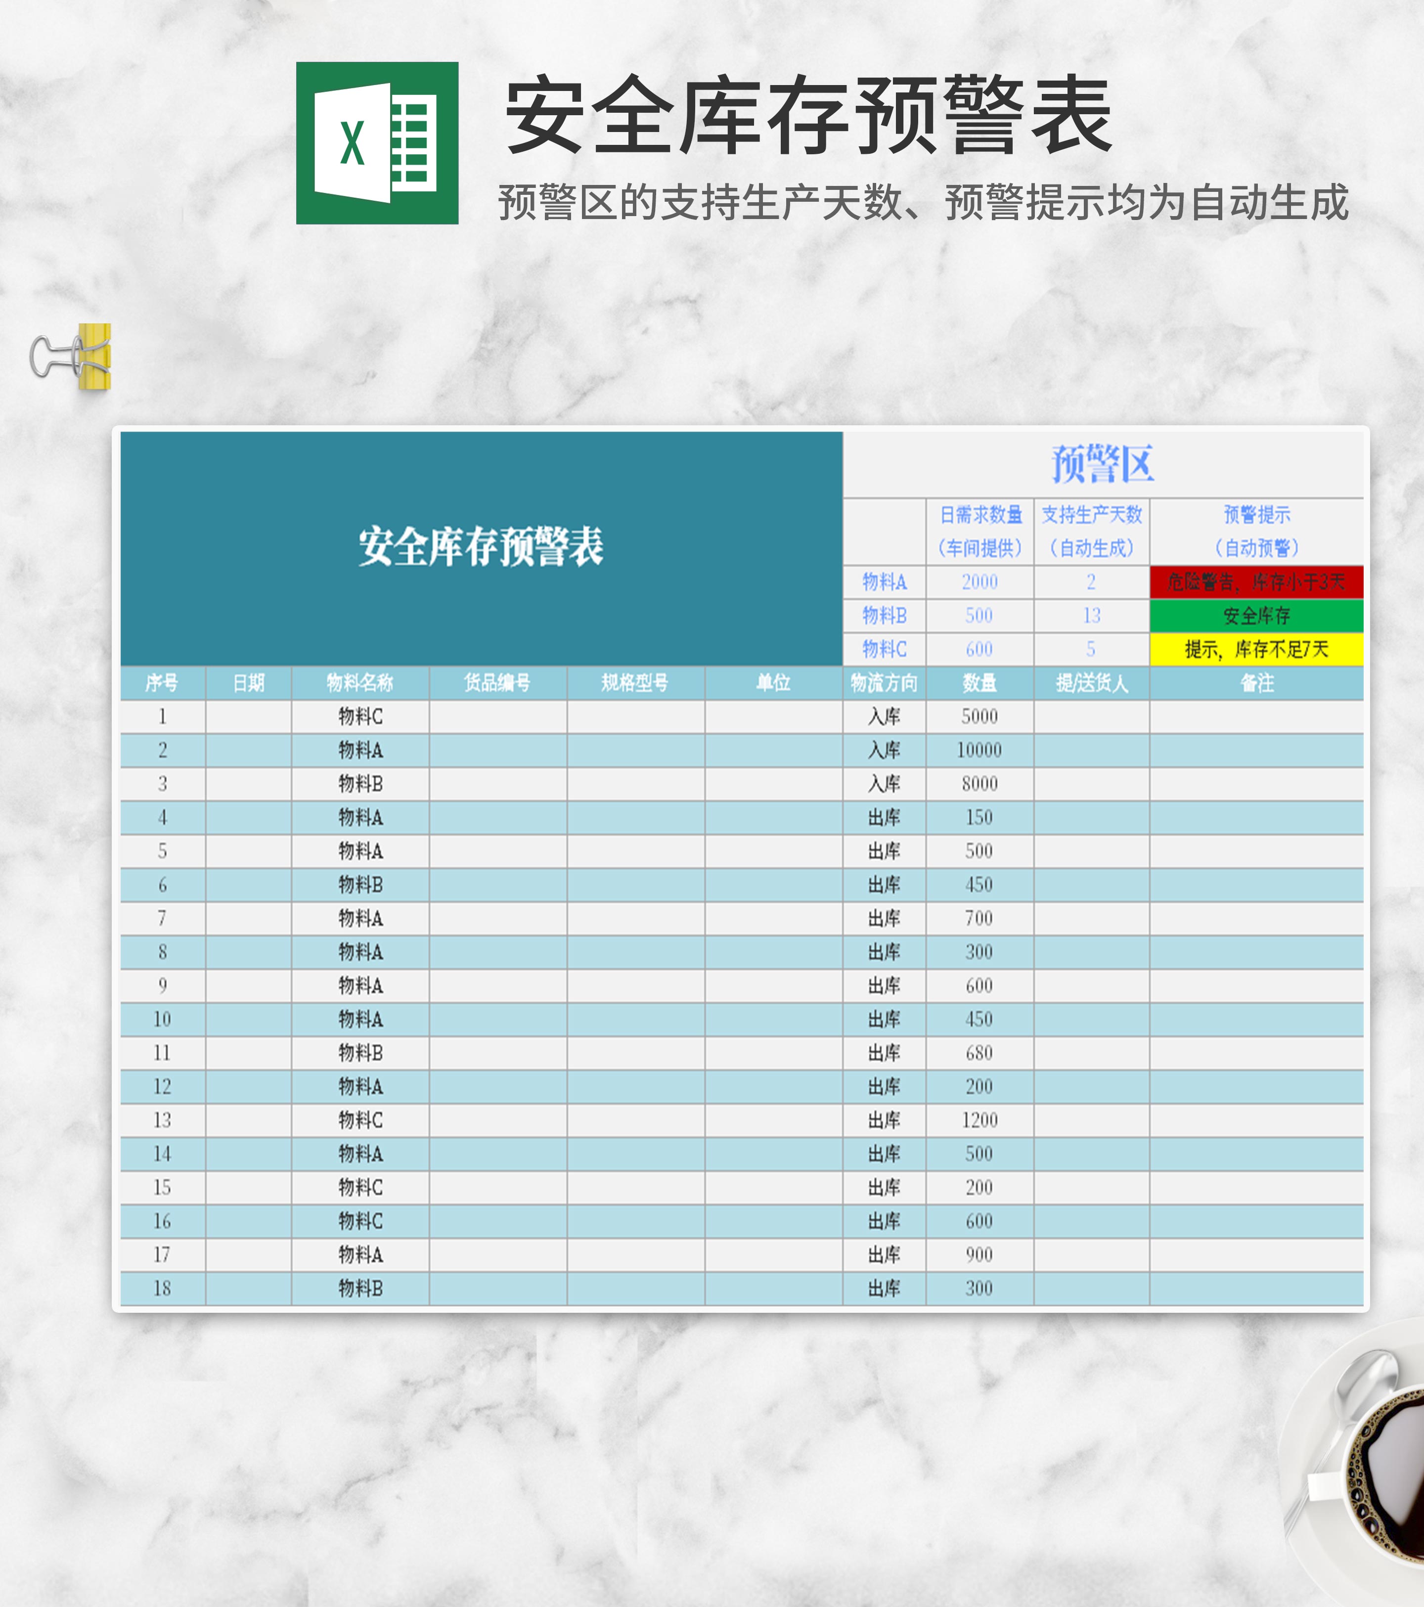Image resolution: width=1424 pixels, height=1607 pixels.
Task: Select the row 13 quantity cell 1200
Action: click(979, 1119)
